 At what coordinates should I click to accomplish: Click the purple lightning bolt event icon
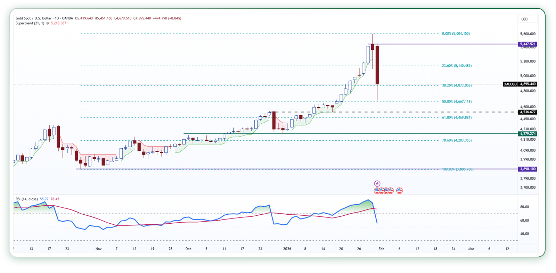click(x=377, y=183)
